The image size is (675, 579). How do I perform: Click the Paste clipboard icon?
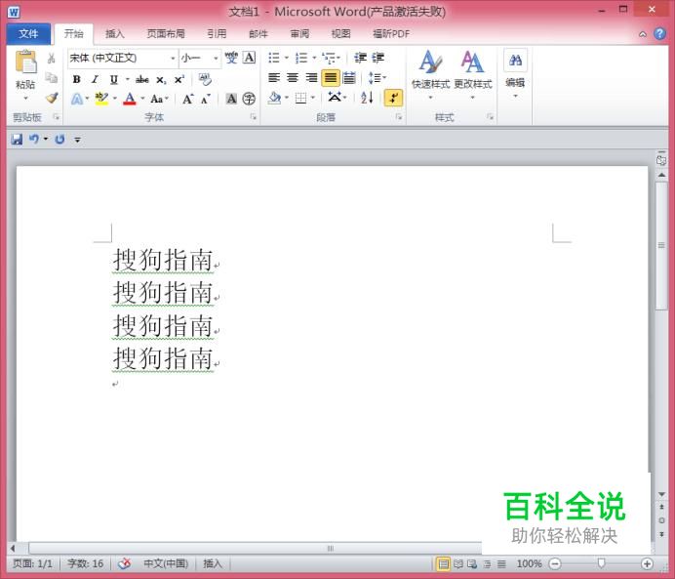25,62
